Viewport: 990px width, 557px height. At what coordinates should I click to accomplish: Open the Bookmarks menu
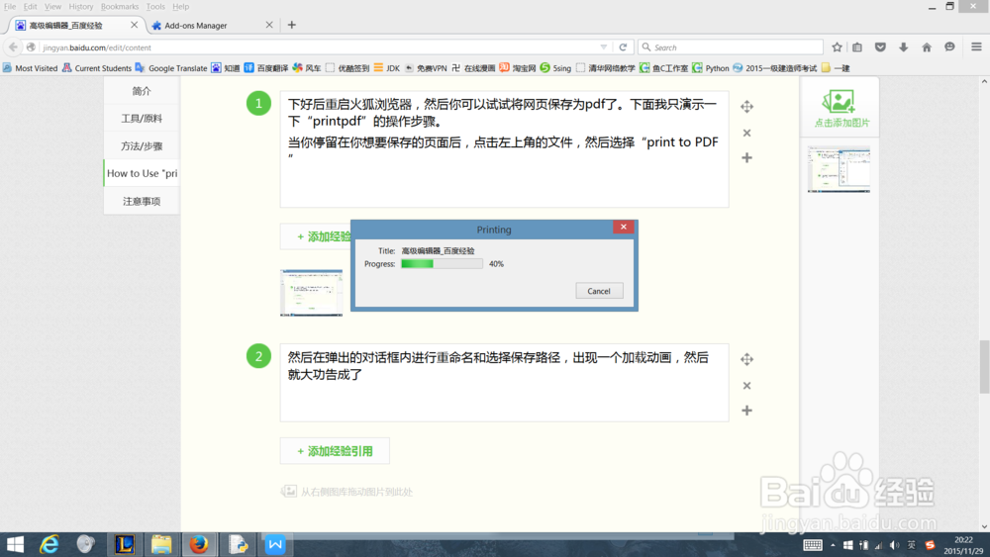click(120, 6)
